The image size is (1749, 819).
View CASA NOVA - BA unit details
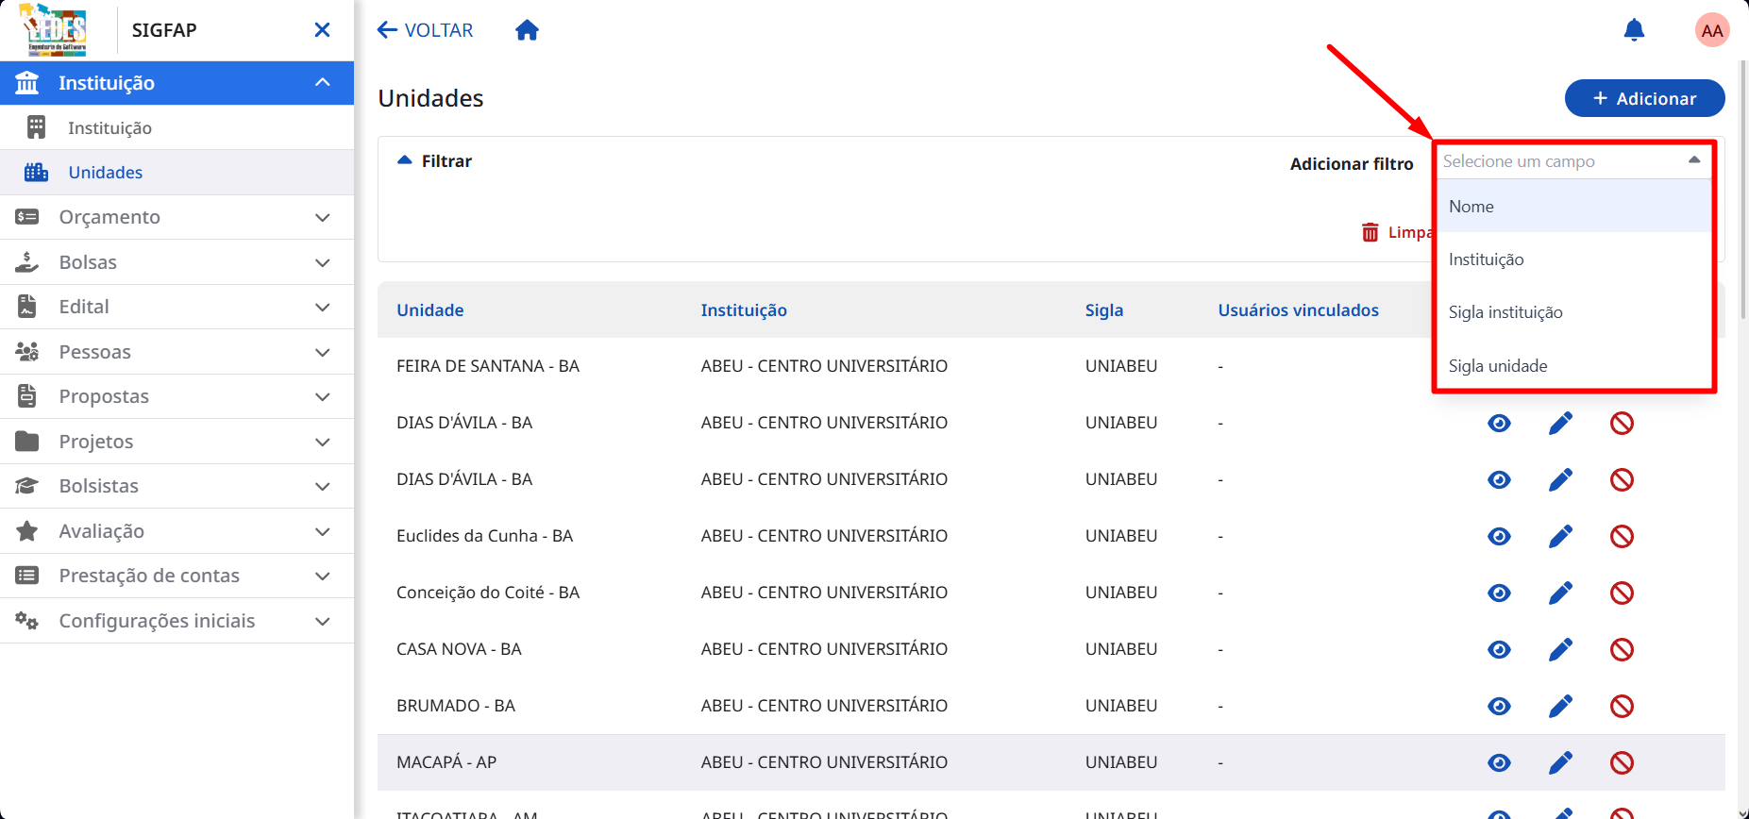click(1499, 649)
